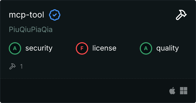The image size is (196, 103).
Task: Click the small gray hammer tools-count icon
Action: tap(12, 66)
